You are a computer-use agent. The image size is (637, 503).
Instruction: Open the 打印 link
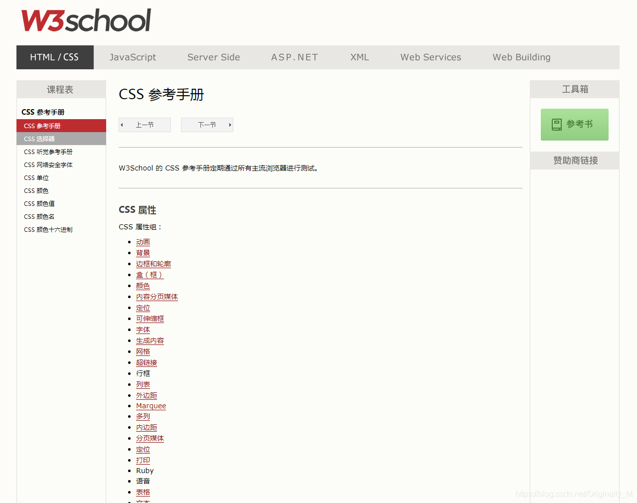pos(143,460)
